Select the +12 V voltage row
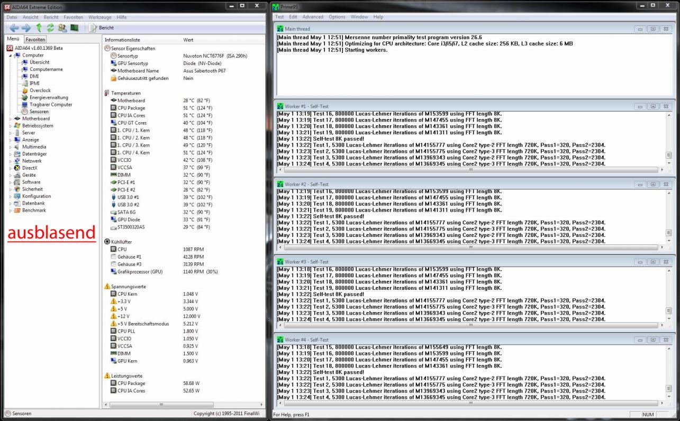680x421 pixels. [x=183, y=316]
